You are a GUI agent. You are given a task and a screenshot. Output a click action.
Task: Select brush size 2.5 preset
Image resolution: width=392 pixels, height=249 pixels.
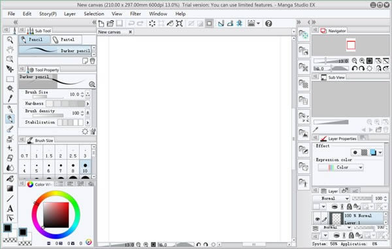pyautogui.click(x=73, y=152)
